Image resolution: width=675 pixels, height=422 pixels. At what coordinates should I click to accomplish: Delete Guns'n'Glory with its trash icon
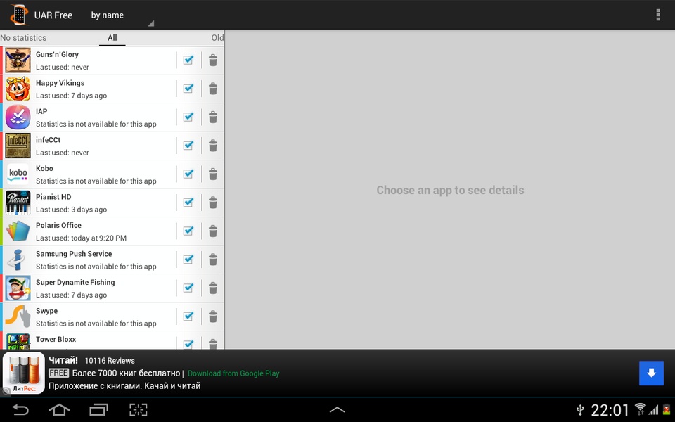[x=212, y=60]
